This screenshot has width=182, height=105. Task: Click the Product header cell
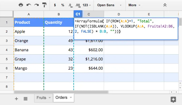(29, 22)
